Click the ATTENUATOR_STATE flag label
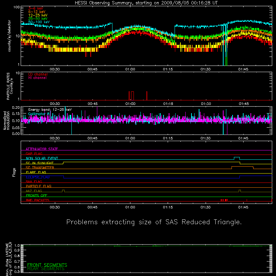The width and height of the screenshot is (276, 276). pyautogui.click(x=42, y=149)
